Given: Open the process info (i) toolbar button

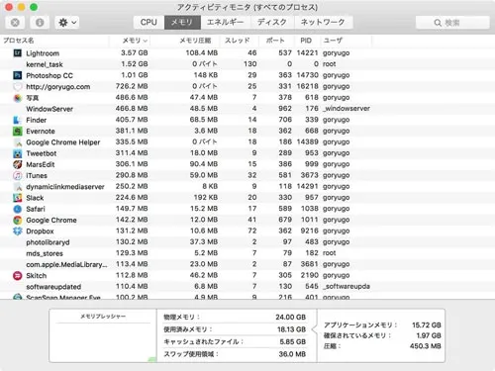Looking at the screenshot, I should [40, 23].
